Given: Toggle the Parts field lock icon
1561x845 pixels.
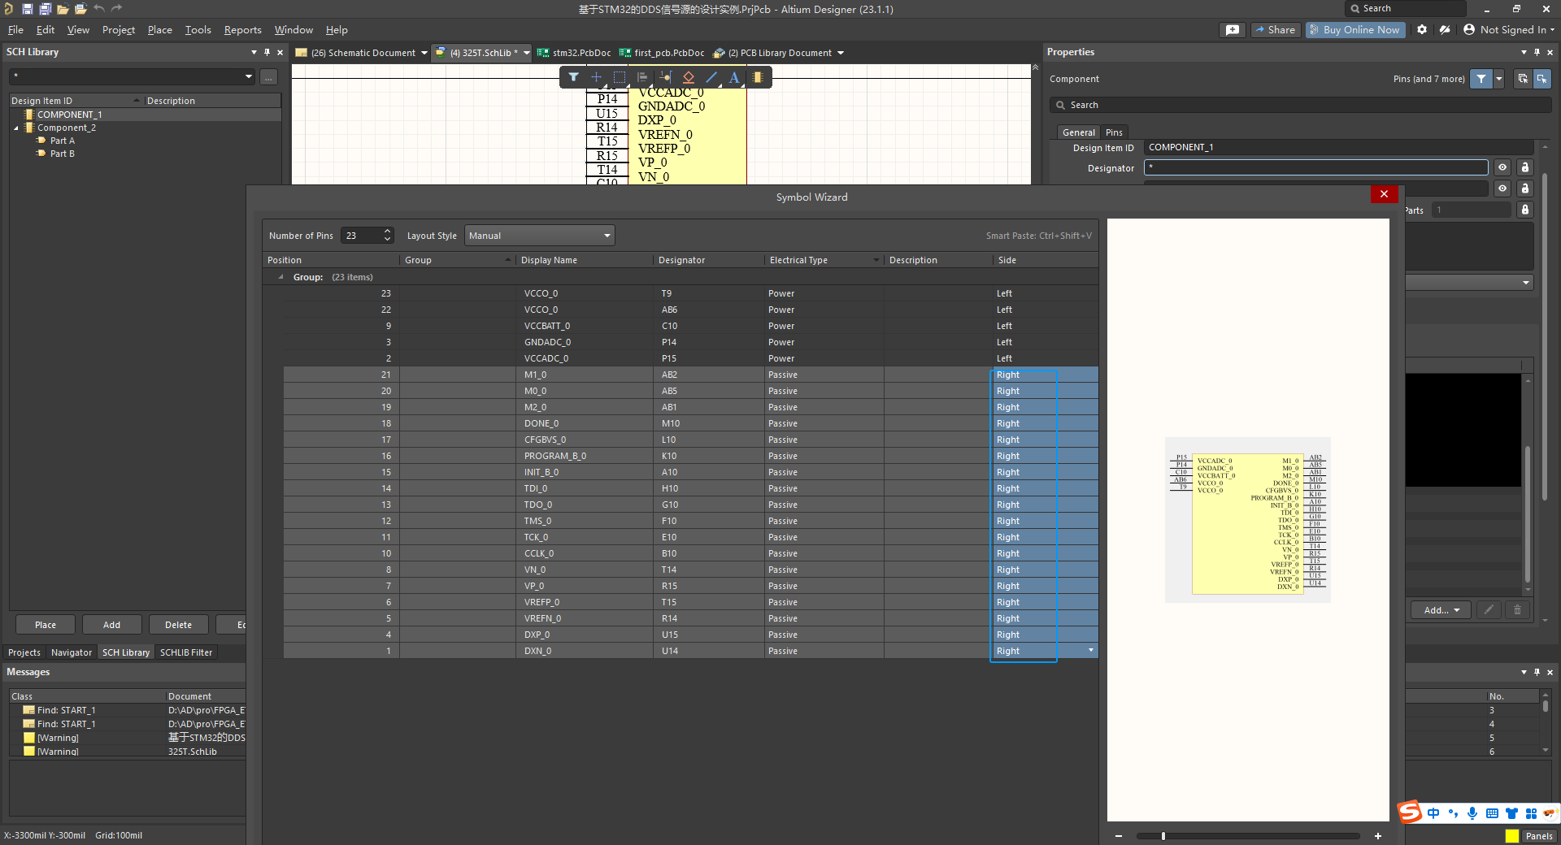Looking at the screenshot, I should (1525, 210).
